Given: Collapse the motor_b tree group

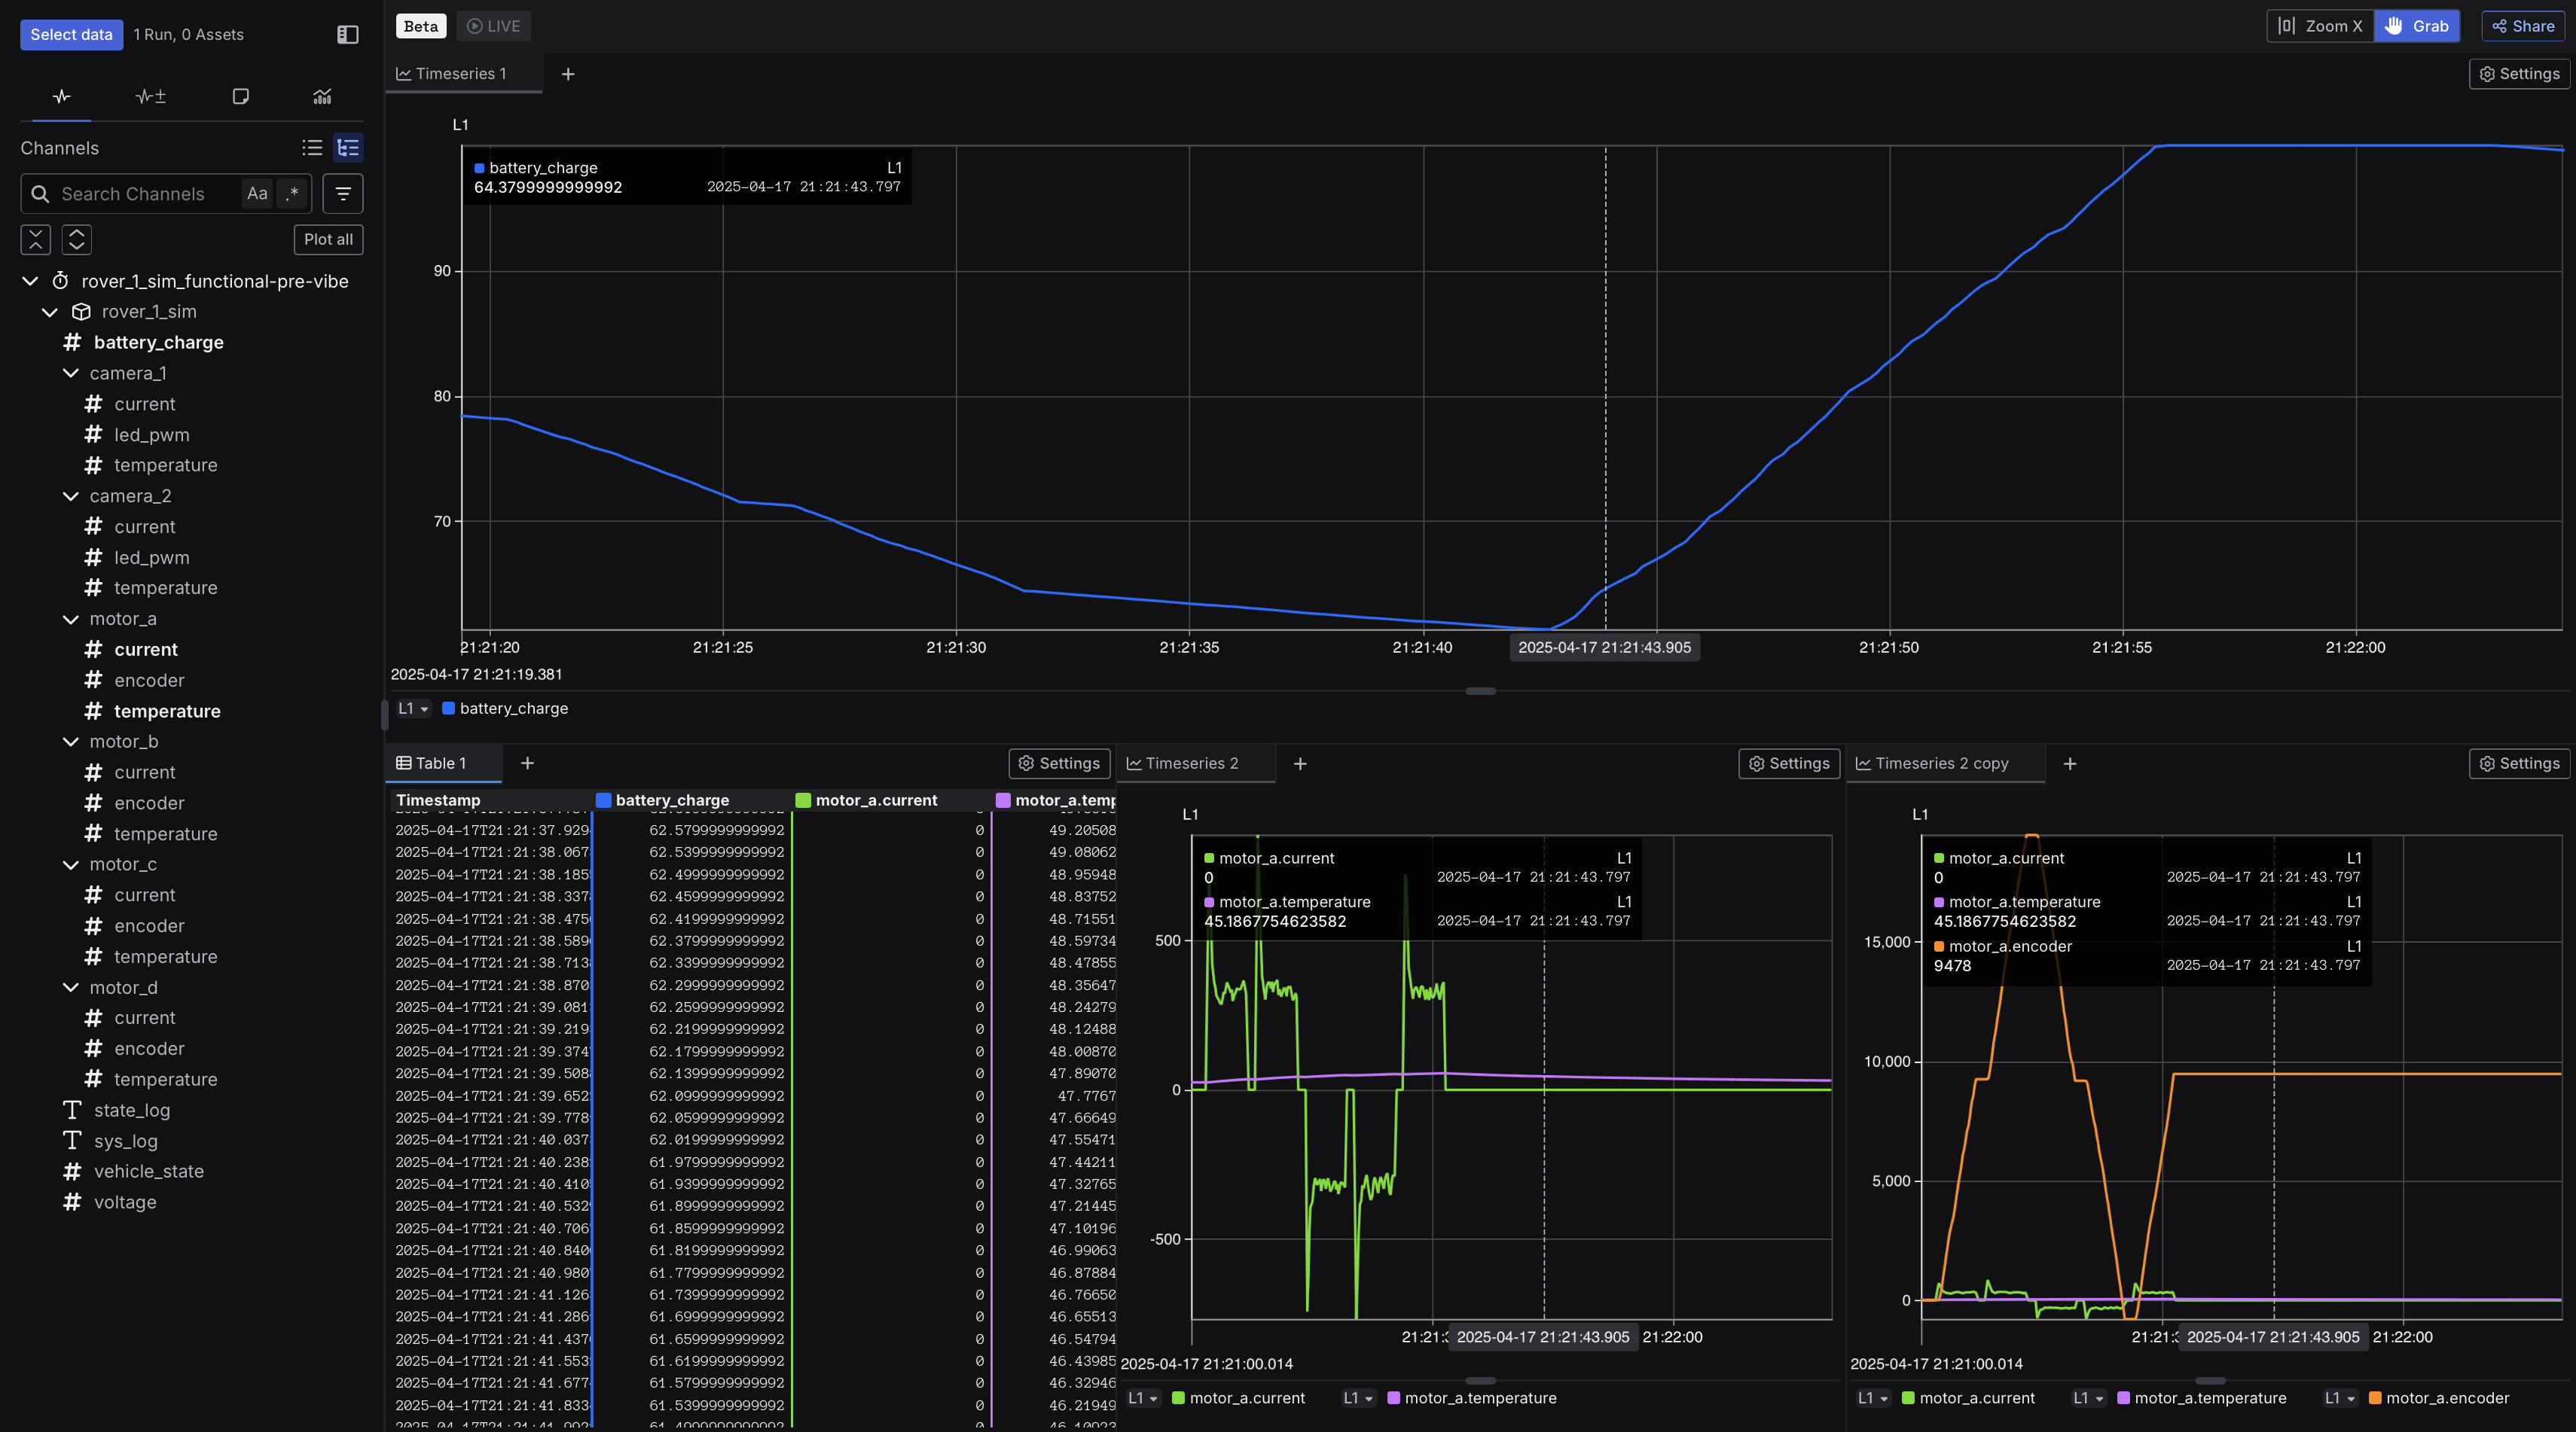Looking at the screenshot, I should click(x=71, y=742).
